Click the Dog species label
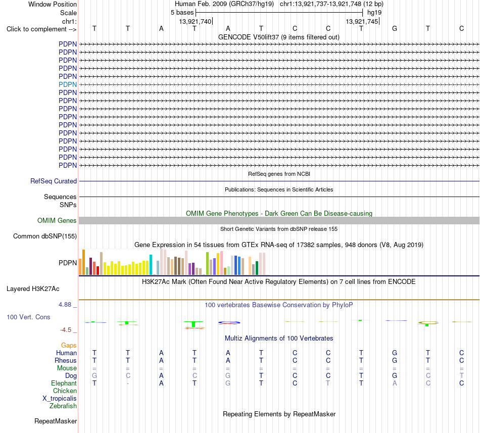This screenshot has height=433, width=480. click(x=71, y=375)
